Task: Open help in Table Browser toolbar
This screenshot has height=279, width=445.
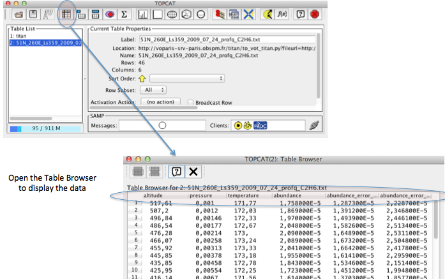Action: click(176, 172)
